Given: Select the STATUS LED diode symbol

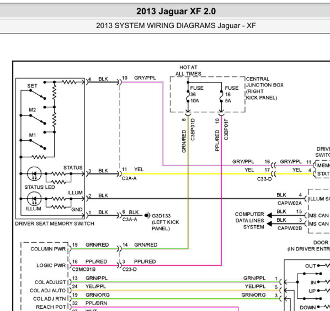Looking at the screenshot, I should coord(34,173).
